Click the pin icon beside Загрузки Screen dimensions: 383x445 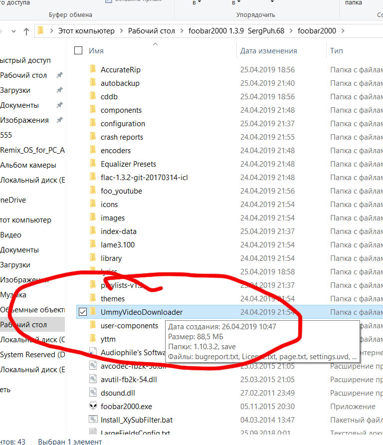click(x=59, y=90)
